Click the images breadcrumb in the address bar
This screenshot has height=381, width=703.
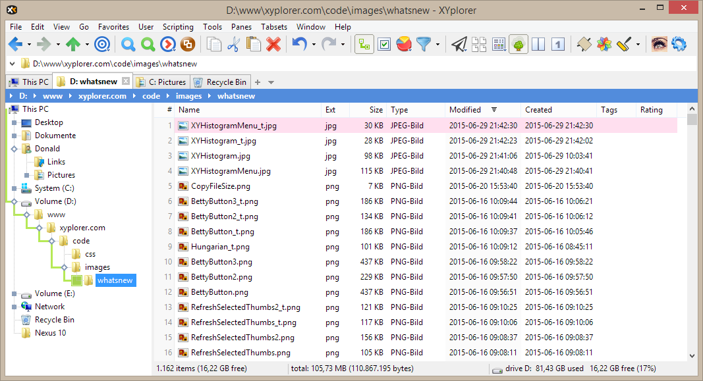point(188,95)
